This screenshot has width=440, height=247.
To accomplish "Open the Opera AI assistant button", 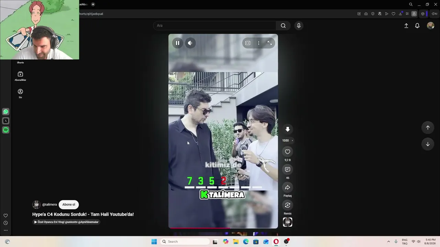I will (434, 14).
